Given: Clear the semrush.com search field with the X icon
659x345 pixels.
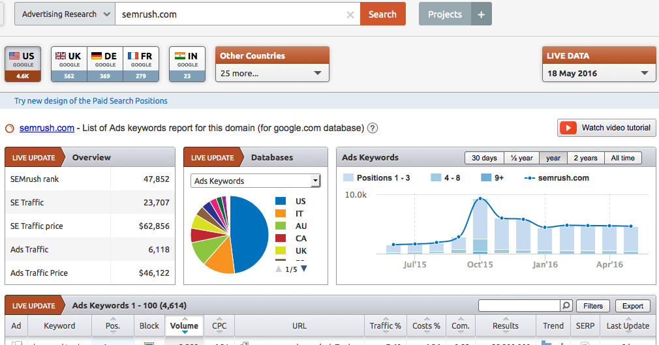Looking at the screenshot, I should (350, 15).
